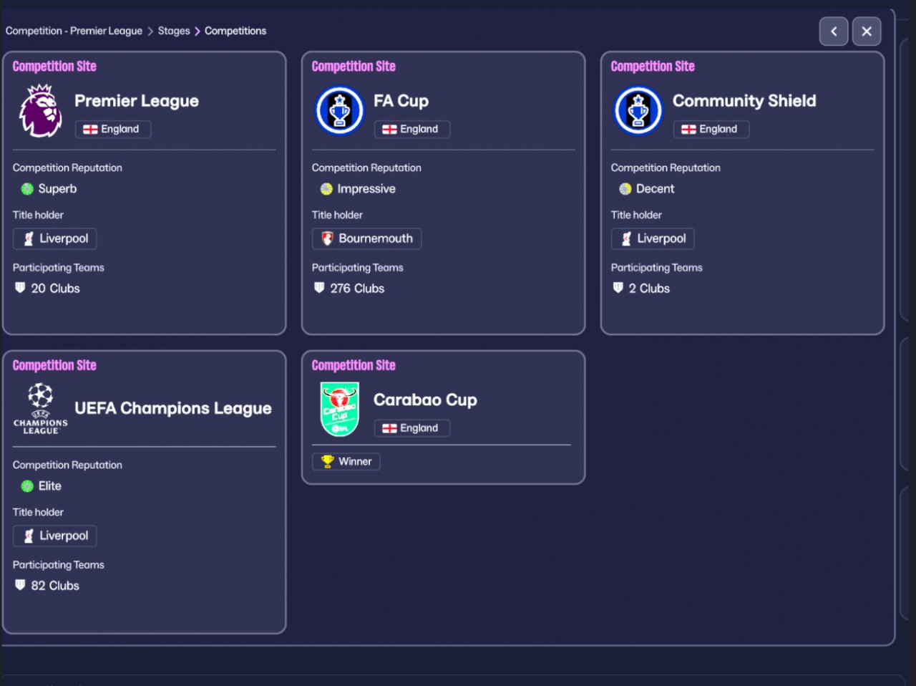Click the 276 Clubs participating teams text

coord(357,288)
